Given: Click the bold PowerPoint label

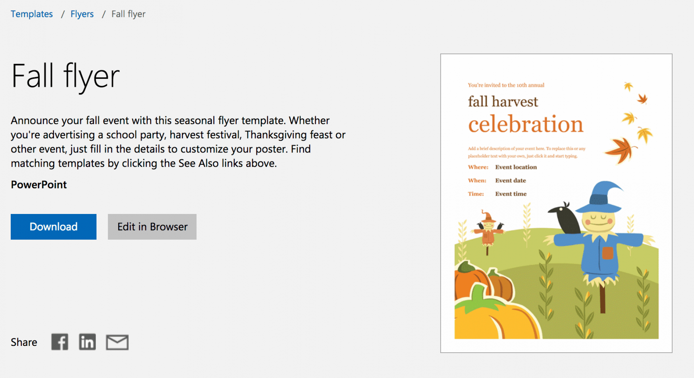Looking at the screenshot, I should coord(39,185).
